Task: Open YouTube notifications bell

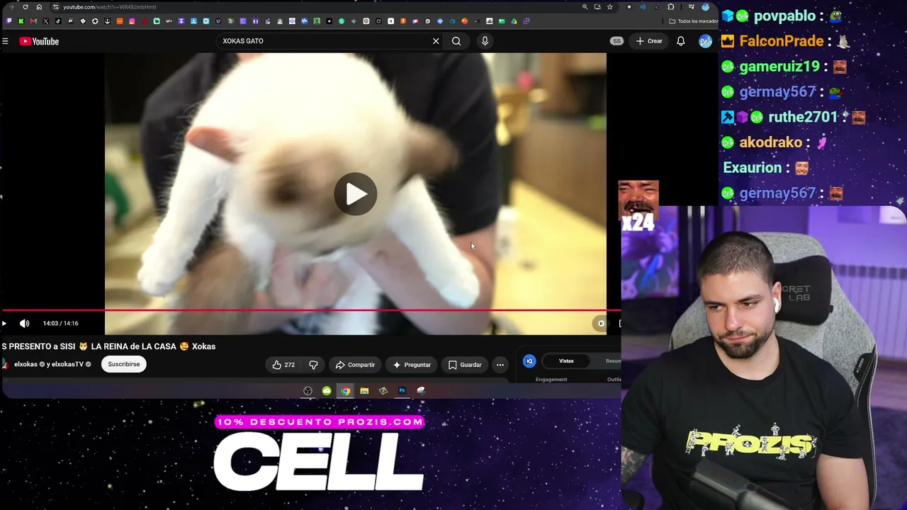Action: click(x=680, y=41)
